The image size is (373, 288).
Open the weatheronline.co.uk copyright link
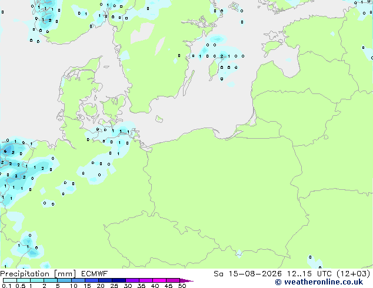tap(319, 282)
